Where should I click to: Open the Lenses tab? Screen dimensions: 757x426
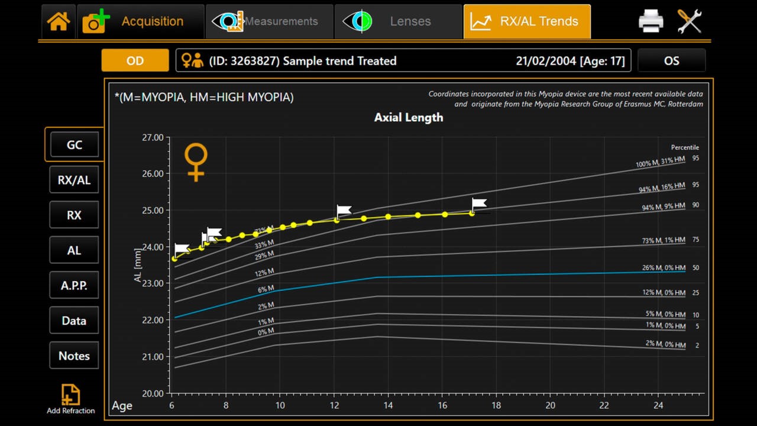(398, 22)
